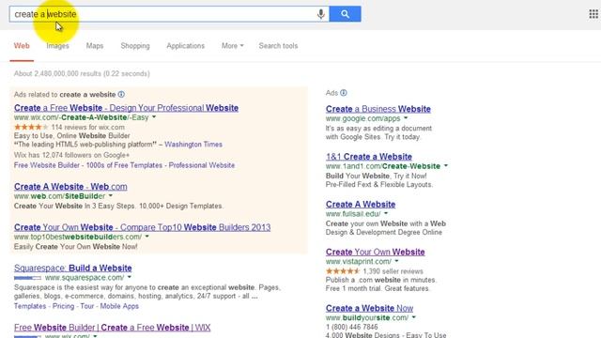This screenshot has height=338, width=601.
Task: Expand arrow next to www.wix.com/-Create-A-Website/-Easy
Action: point(154,117)
